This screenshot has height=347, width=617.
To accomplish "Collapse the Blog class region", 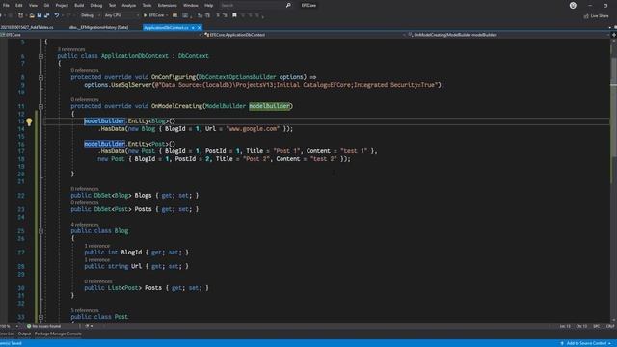I will point(40,231).
